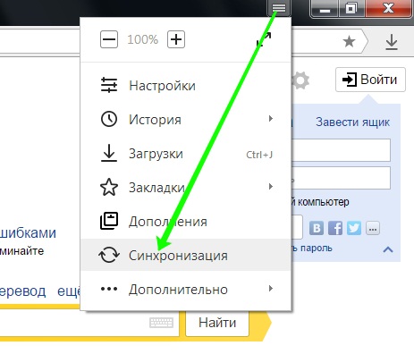
Task: Expand the Закладки submenu arrow
Action: coord(271,187)
